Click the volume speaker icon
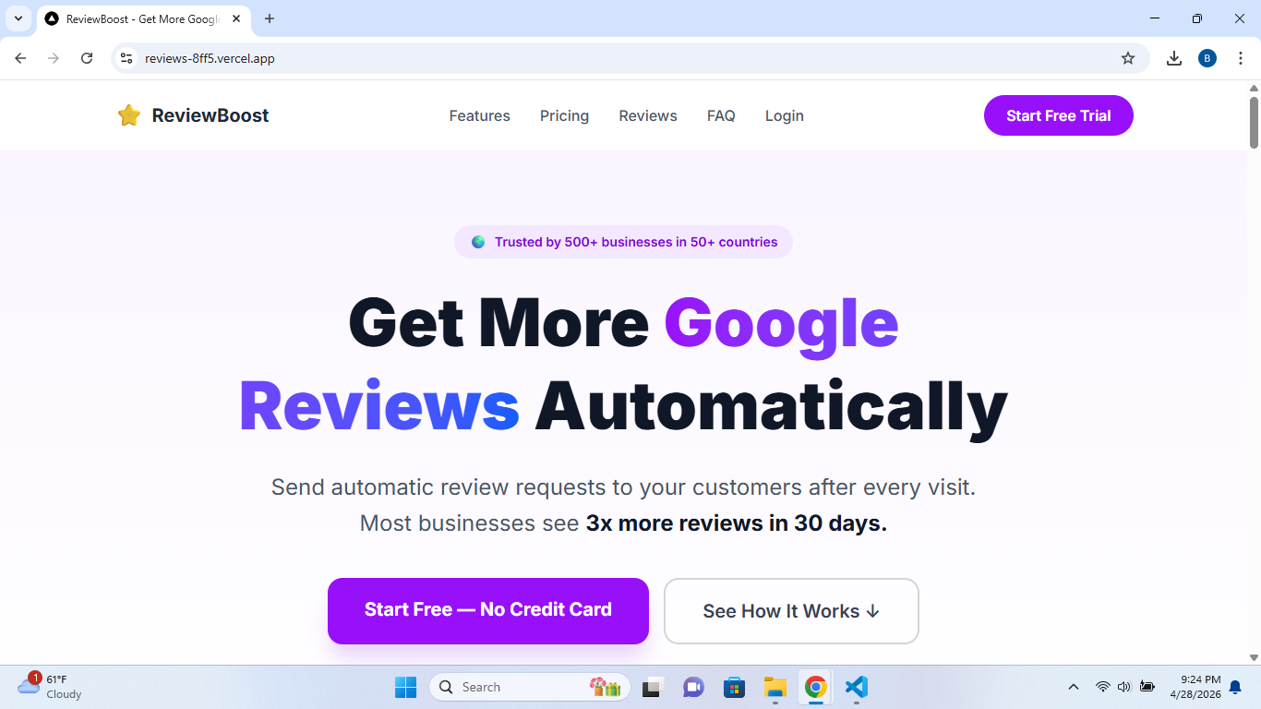Viewport: 1261px width, 709px height. coord(1124,687)
